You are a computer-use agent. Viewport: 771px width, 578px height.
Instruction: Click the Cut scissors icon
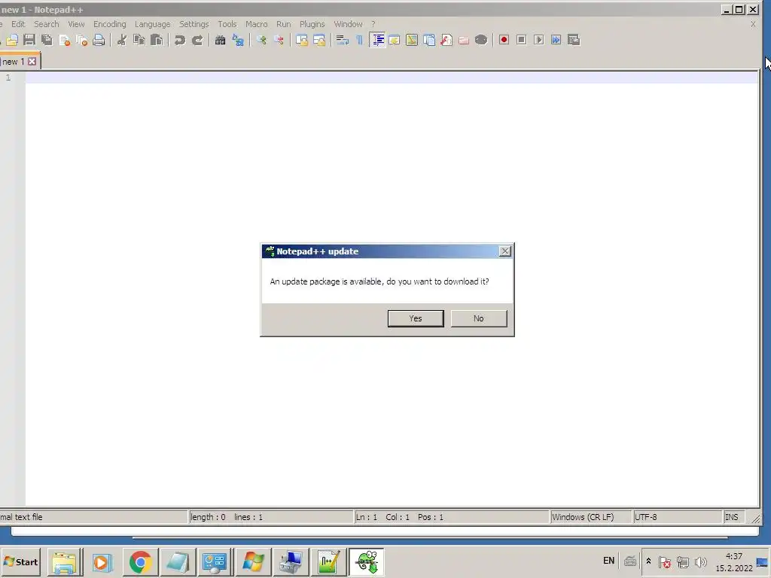[x=121, y=40]
